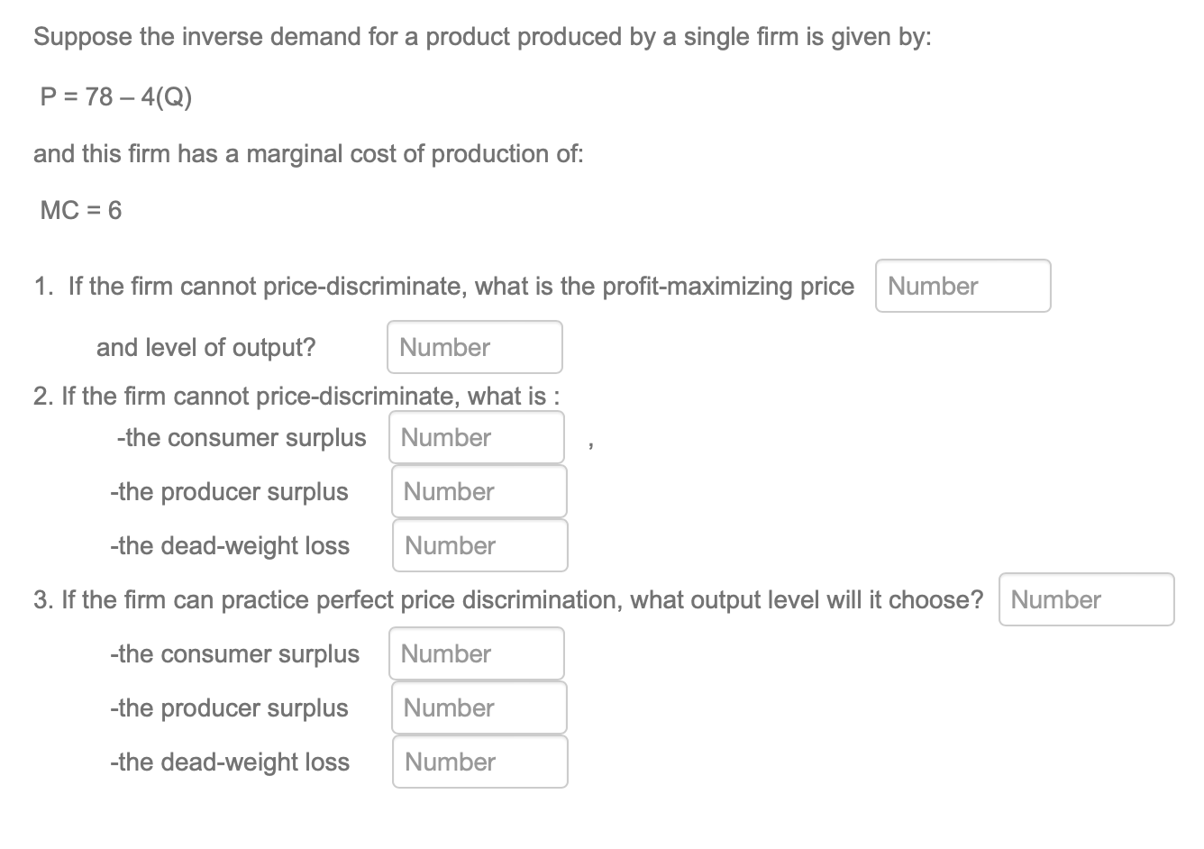Click question 3 dead-weight loss input box

480,762
